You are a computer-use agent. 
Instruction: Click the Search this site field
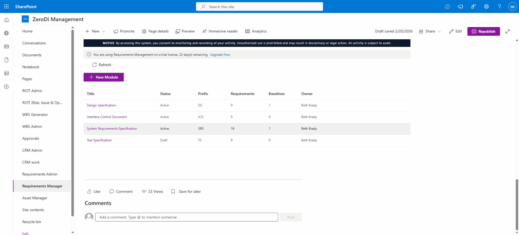pyautogui.click(x=259, y=7)
